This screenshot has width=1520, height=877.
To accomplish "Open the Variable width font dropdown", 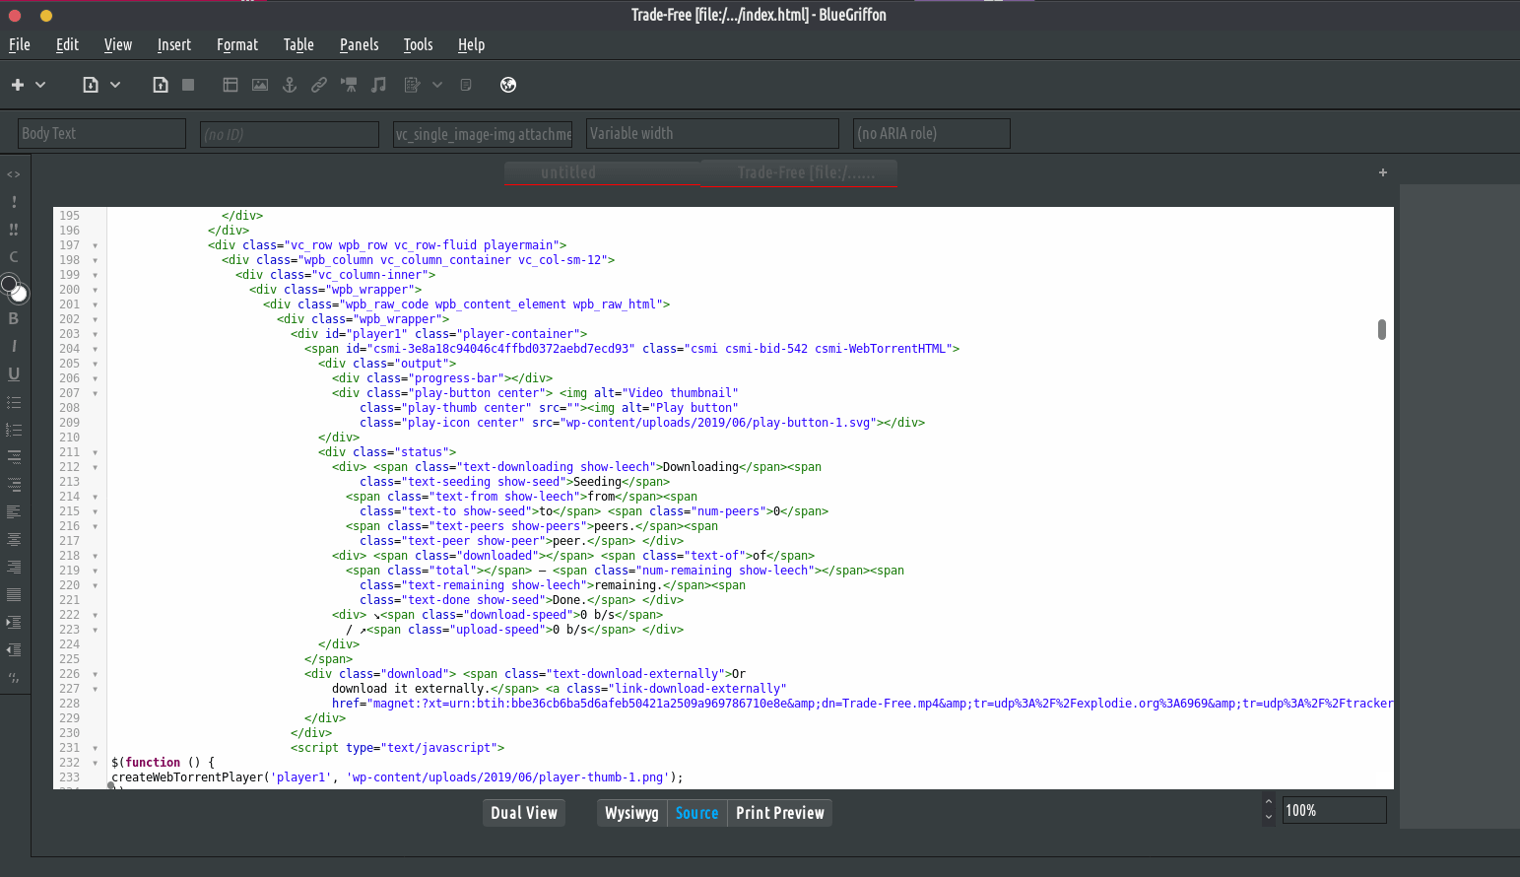I will click(x=712, y=133).
